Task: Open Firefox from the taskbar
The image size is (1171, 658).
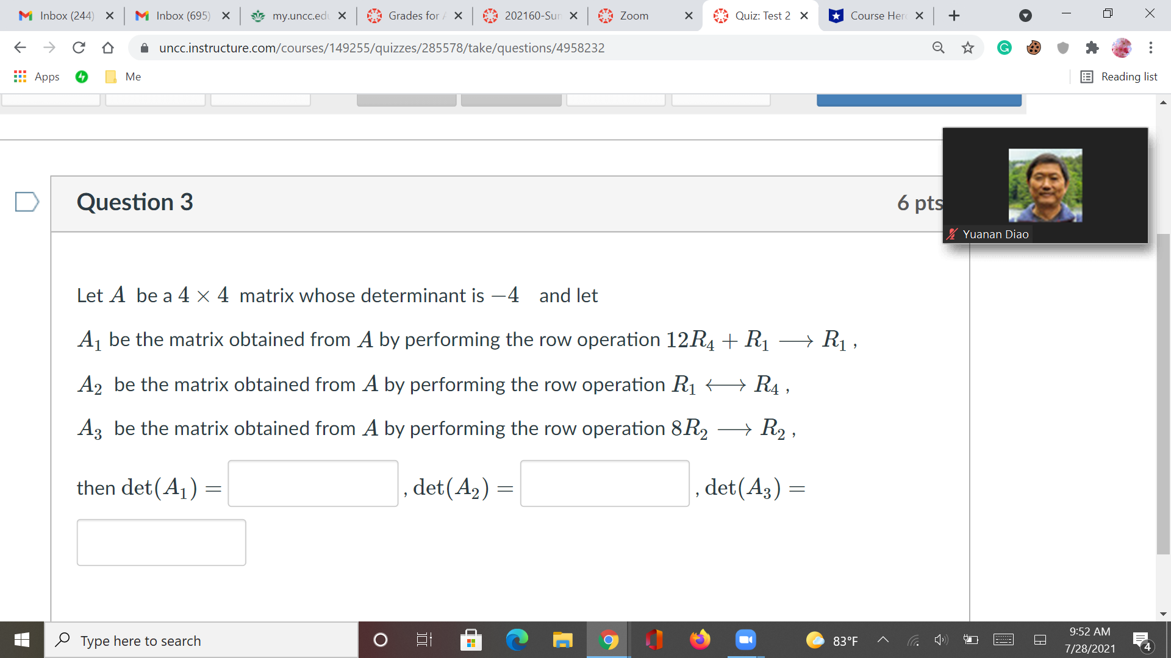Action: click(700, 640)
